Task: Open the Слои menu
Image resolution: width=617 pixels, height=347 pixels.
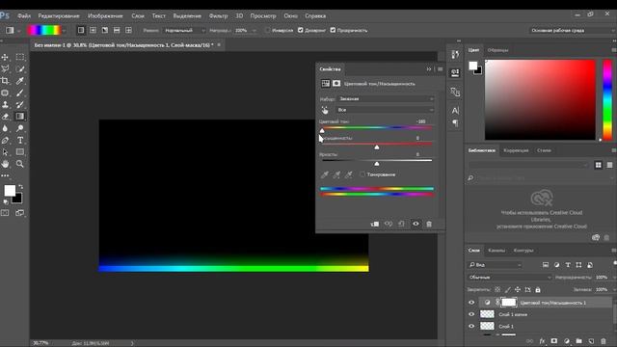Action: point(138,16)
